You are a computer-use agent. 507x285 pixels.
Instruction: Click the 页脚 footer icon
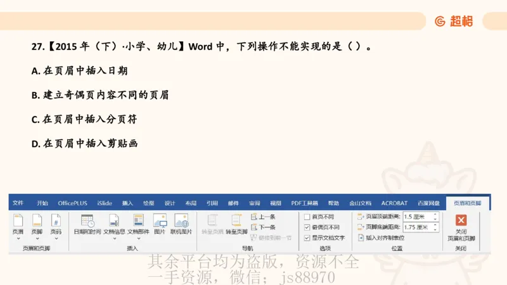pyautogui.click(x=37, y=220)
